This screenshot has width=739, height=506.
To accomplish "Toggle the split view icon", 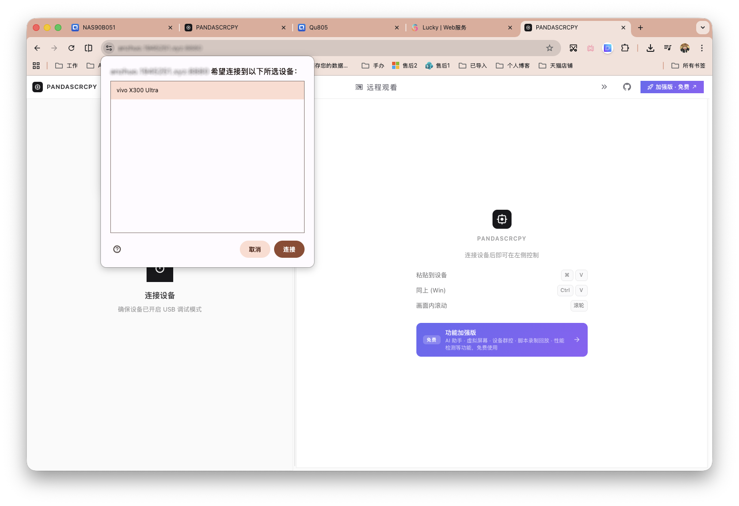I will (x=89, y=48).
